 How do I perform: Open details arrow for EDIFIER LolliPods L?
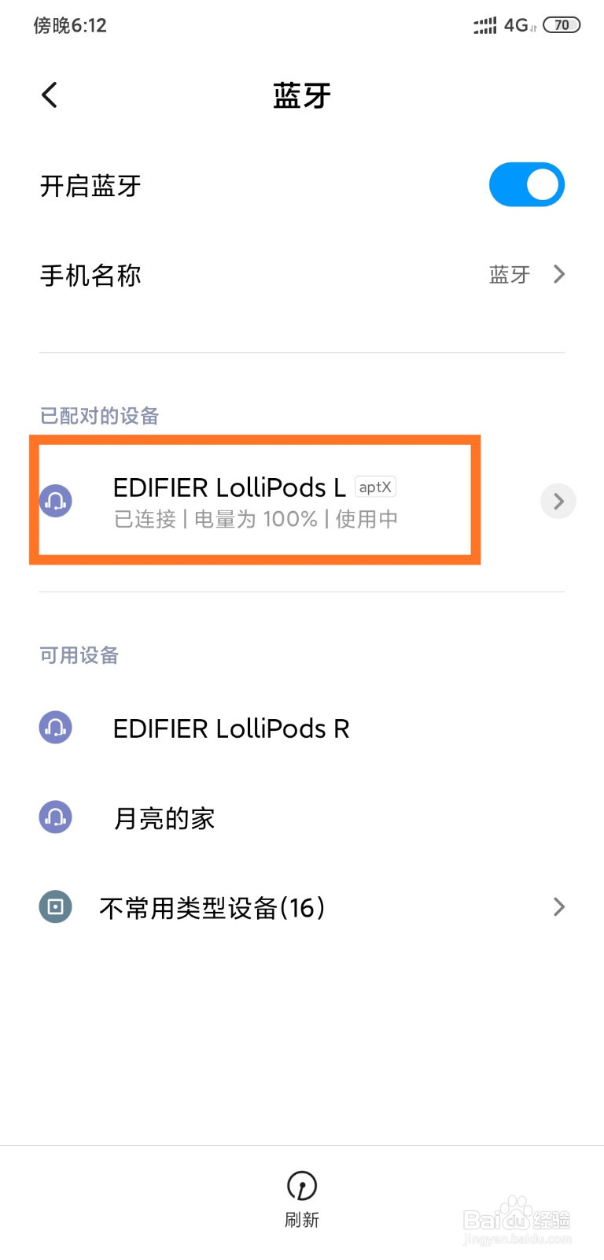(x=558, y=501)
